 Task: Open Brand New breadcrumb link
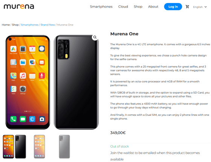(x=48, y=25)
